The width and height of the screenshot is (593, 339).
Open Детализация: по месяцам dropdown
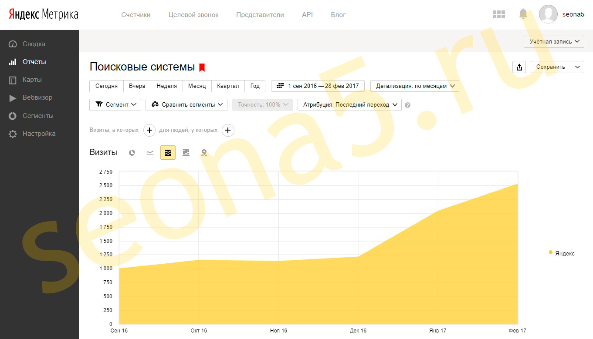pos(414,86)
